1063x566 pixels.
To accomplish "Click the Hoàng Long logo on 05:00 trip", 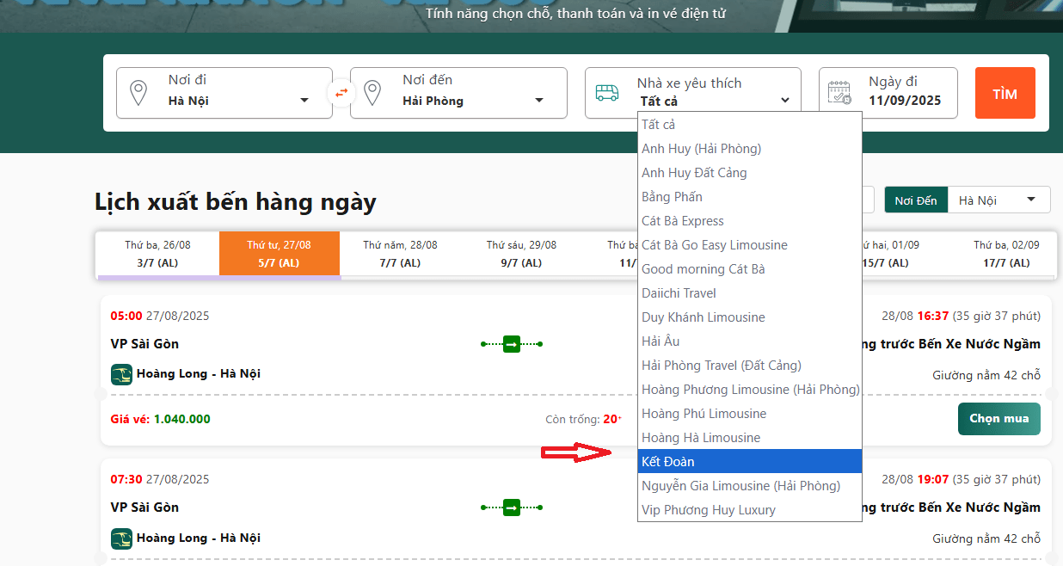I will coord(121,374).
